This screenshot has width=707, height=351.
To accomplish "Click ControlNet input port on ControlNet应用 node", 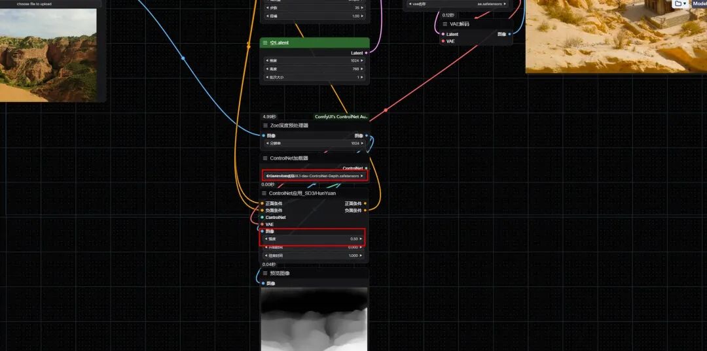I will coord(262,218).
